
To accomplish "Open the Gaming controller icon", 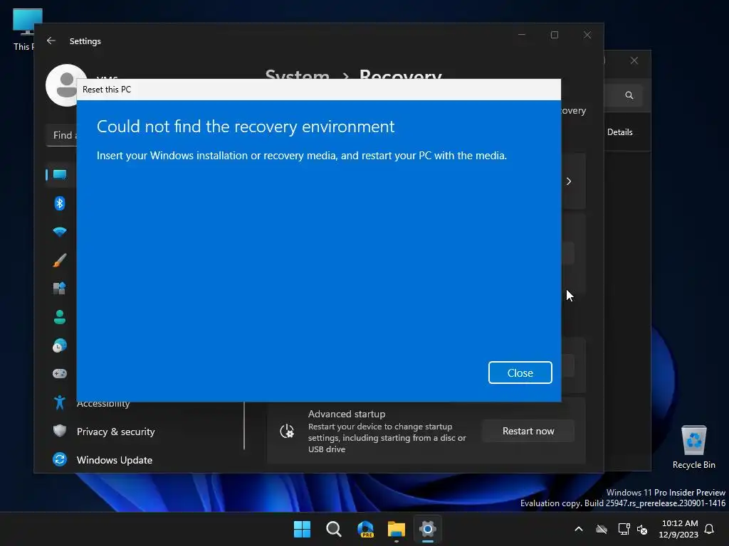I will tap(60, 374).
